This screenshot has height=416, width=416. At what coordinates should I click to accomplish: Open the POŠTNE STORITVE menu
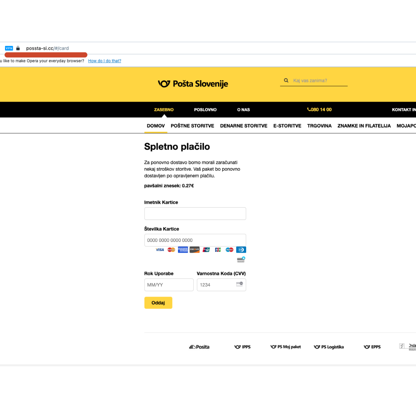point(192,126)
